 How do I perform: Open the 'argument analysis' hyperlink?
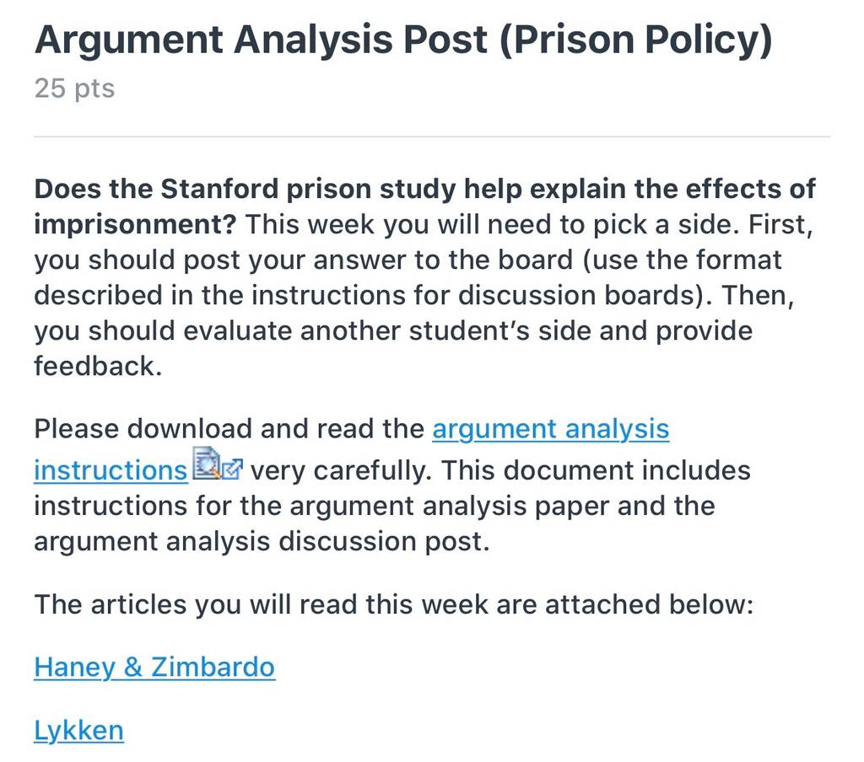(x=550, y=429)
